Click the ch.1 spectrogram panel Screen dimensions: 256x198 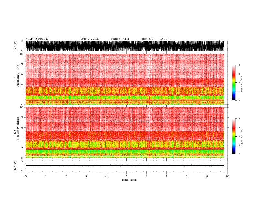[124, 79]
